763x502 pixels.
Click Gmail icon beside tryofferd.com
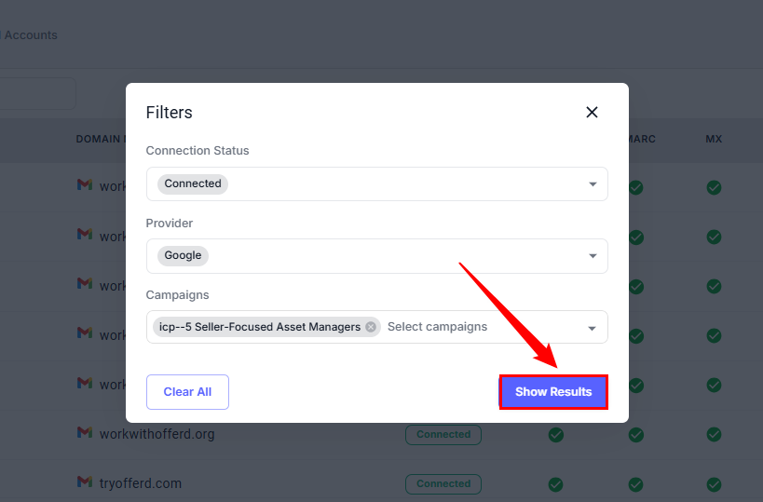[x=85, y=482]
